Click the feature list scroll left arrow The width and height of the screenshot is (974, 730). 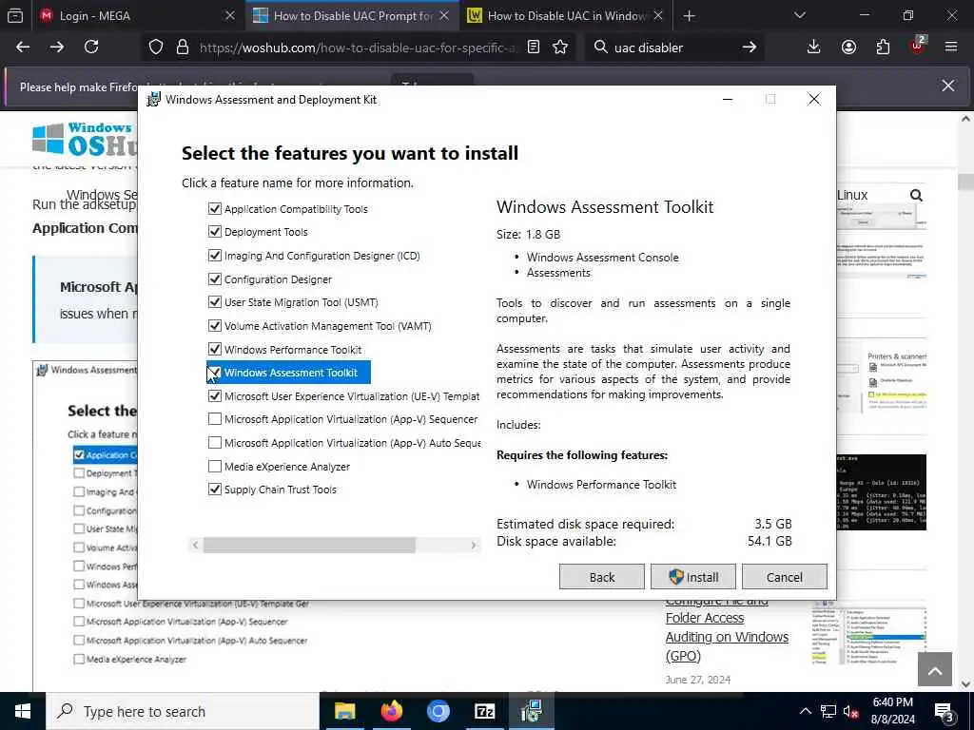(195, 545)
